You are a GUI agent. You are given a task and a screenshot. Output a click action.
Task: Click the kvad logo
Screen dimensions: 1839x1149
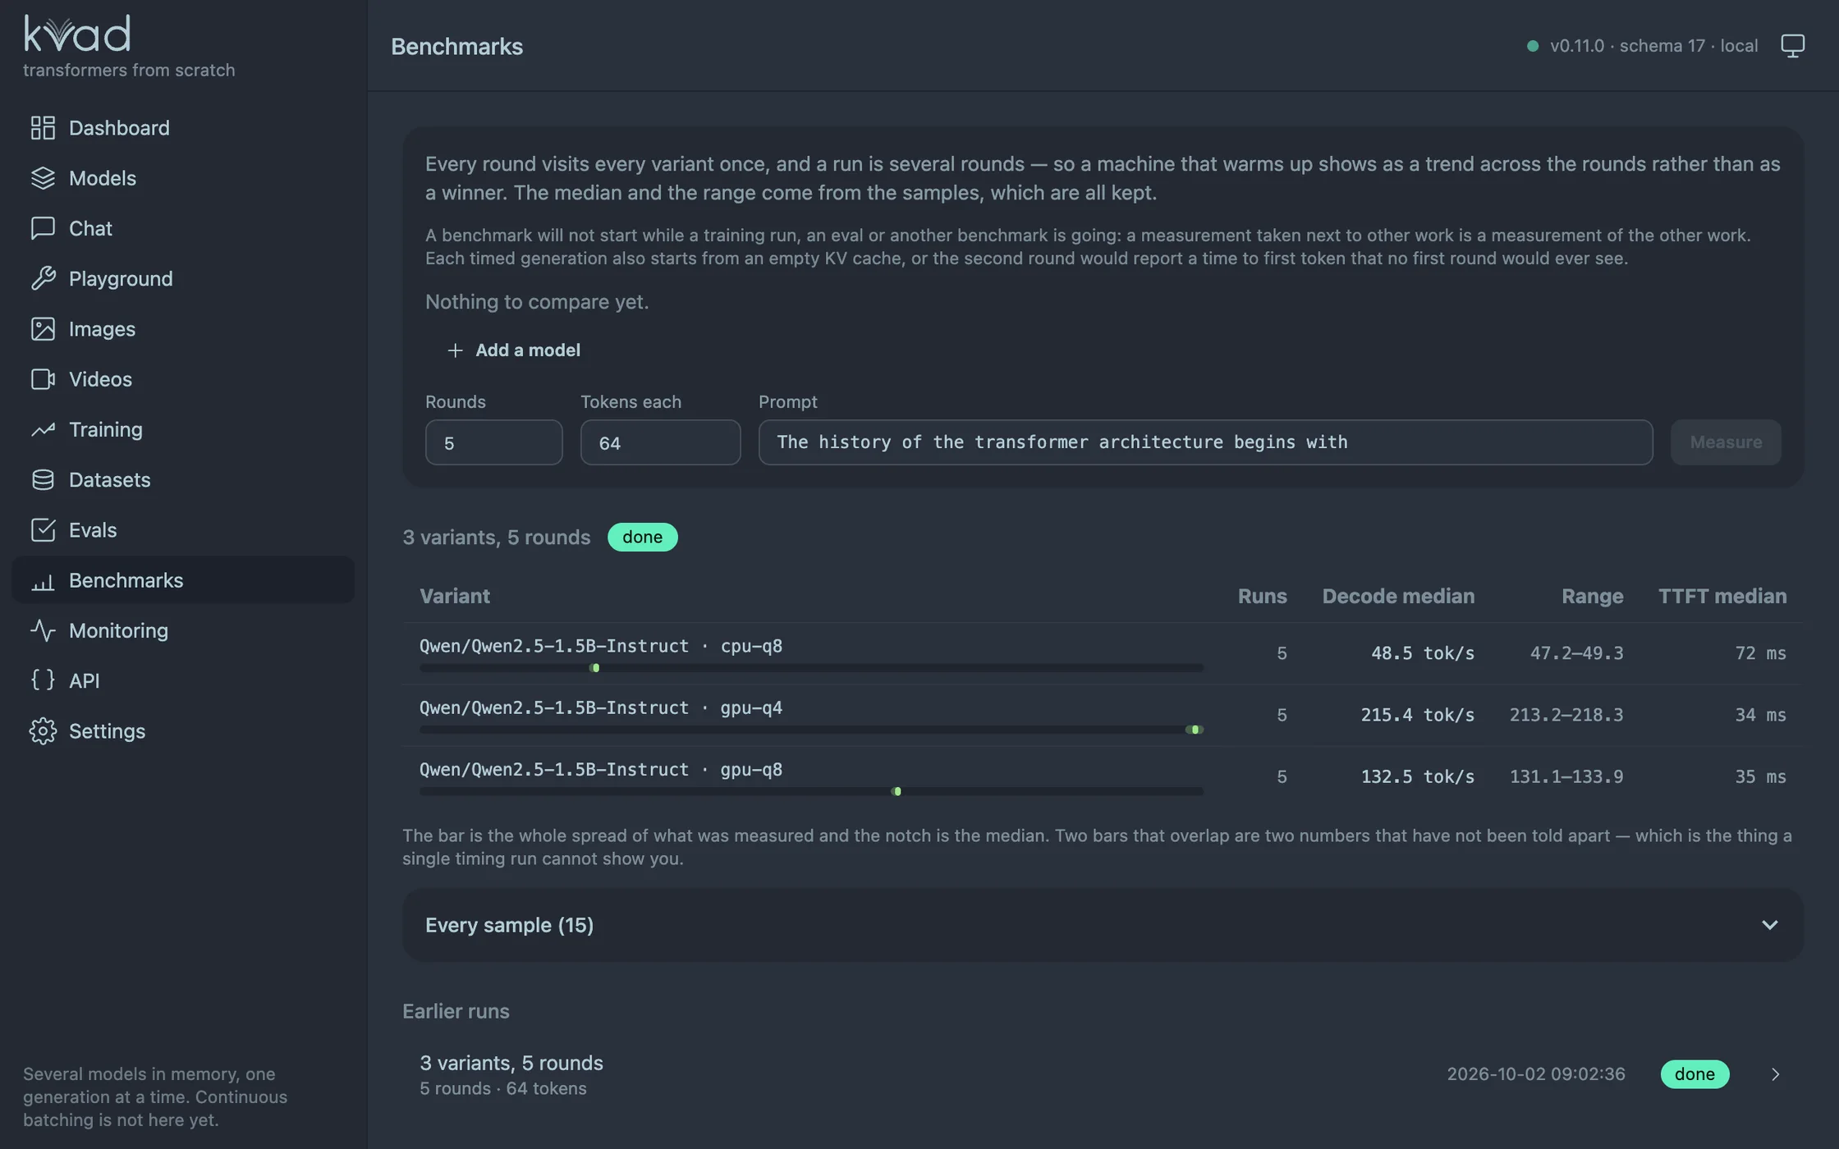77,34
